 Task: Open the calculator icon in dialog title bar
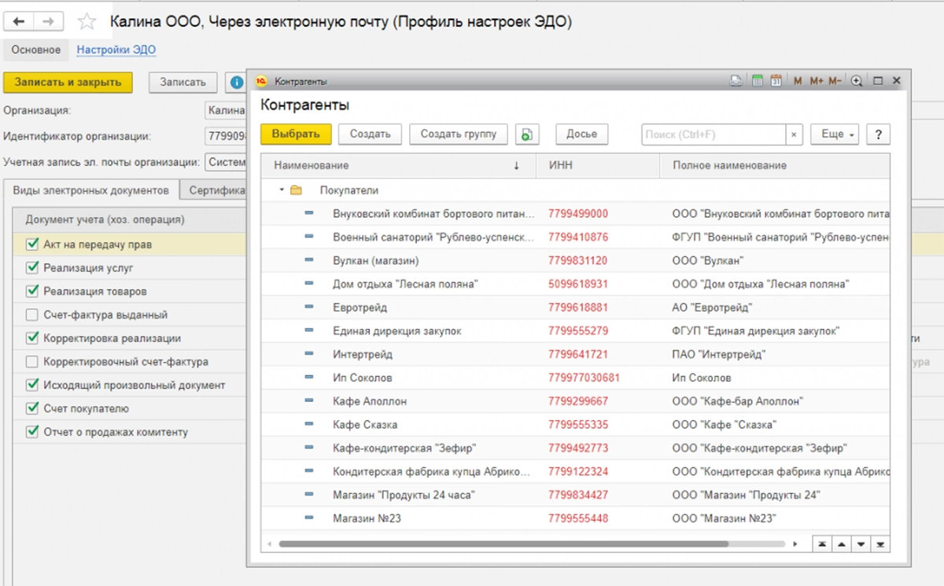click(758, 81)
